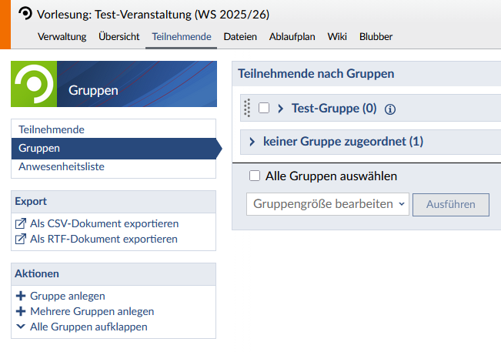This screenshot has width=501, height=352.
Task: Click the green Gruppen sidebar logo image
Action: 34,84
